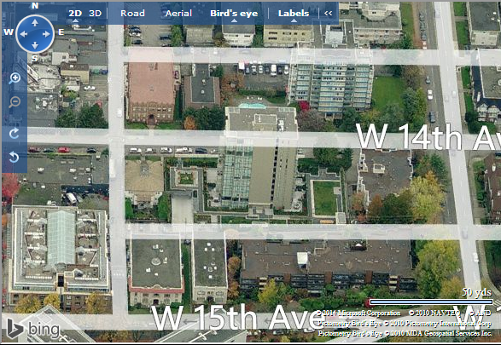Expand the Bird's eye options arrow

(x=234, y=20)
